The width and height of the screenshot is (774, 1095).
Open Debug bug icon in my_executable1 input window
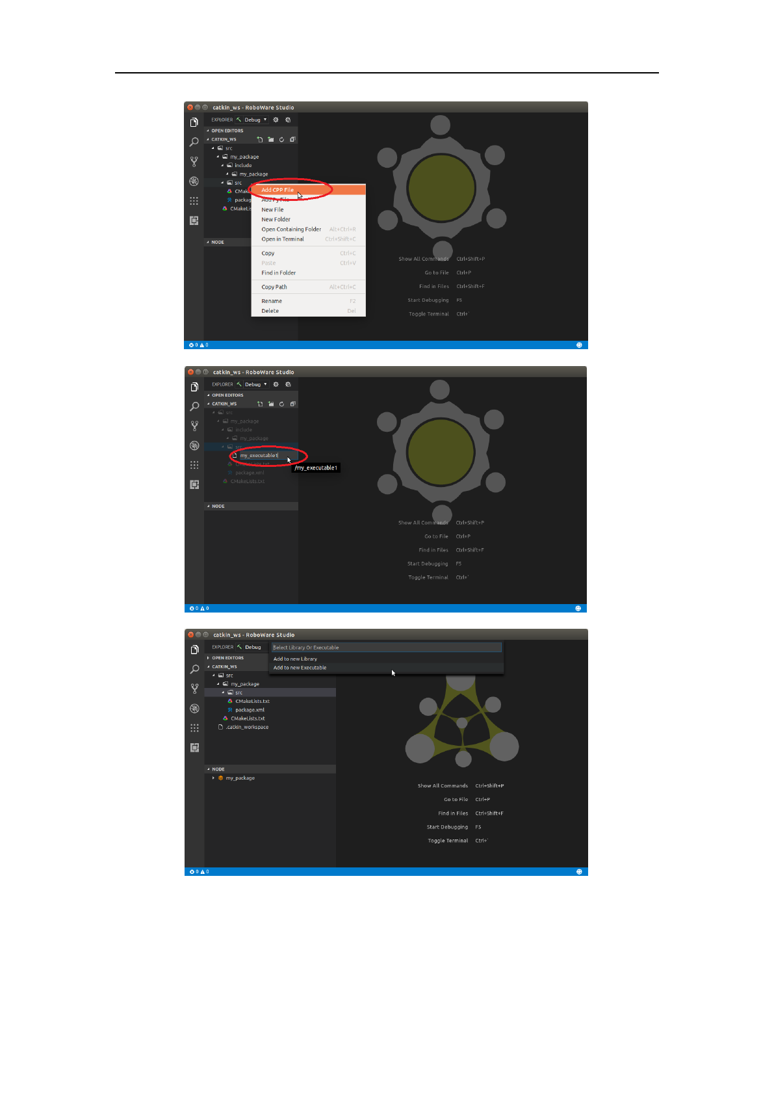click(194, 445)
